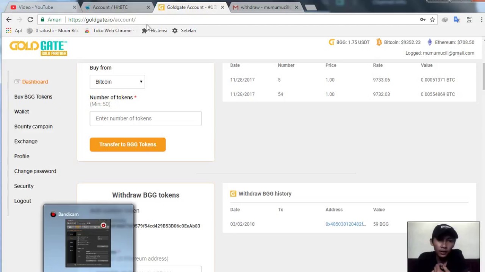This screenshot has height=272, width=485.
Task: Open Toko Web Chrome bookmark
Action: click(x=110, y=31)
